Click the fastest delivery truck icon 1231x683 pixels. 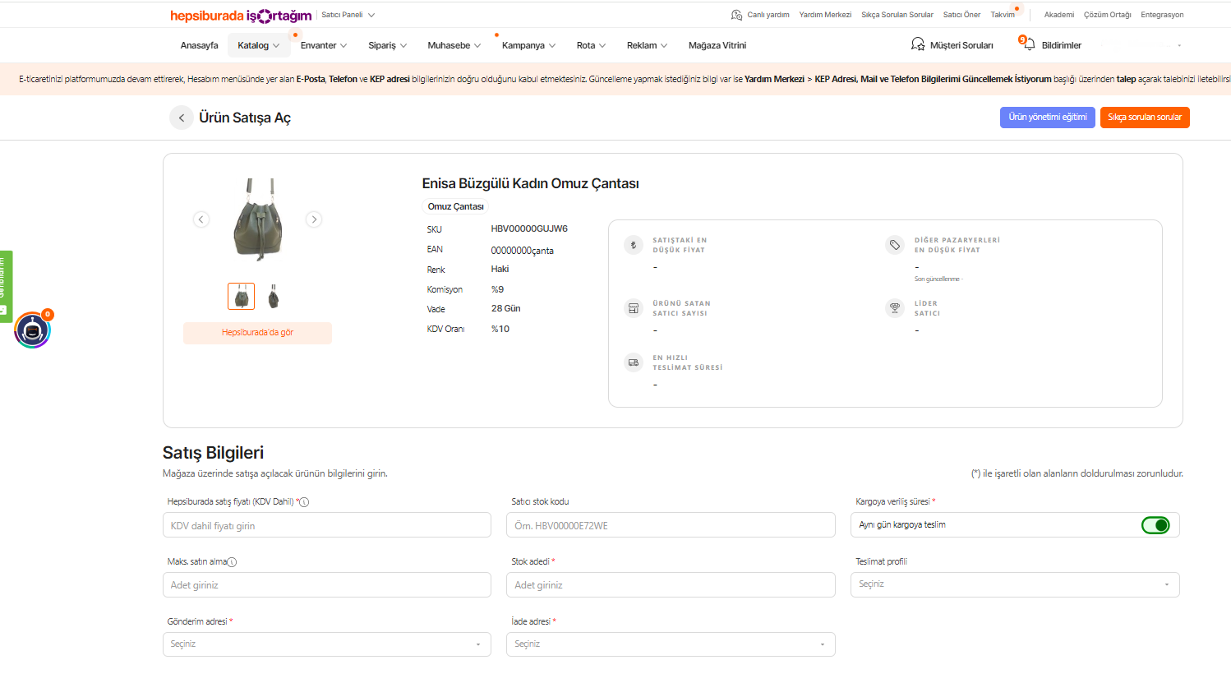(633, 362)
